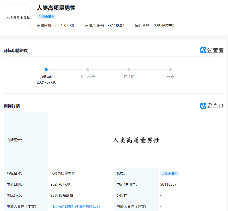Click the 商标详情 section heading
The width and height of the screenshot is (228, 211).
[12, 106]
